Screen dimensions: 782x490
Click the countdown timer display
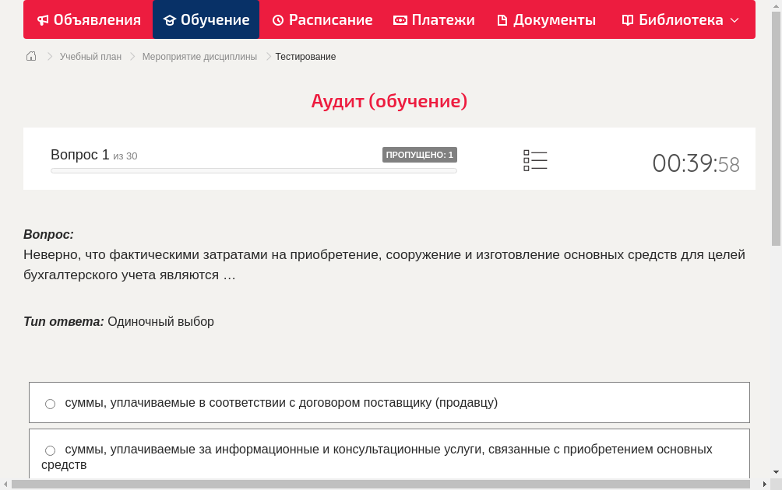(x=696, y=161)
